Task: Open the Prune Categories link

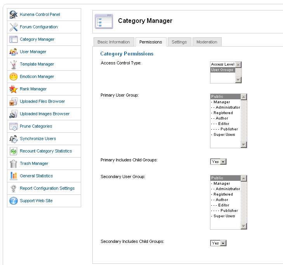Action: (36, 126)
